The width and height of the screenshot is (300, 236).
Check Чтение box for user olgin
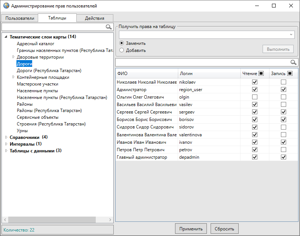point(255,97)
